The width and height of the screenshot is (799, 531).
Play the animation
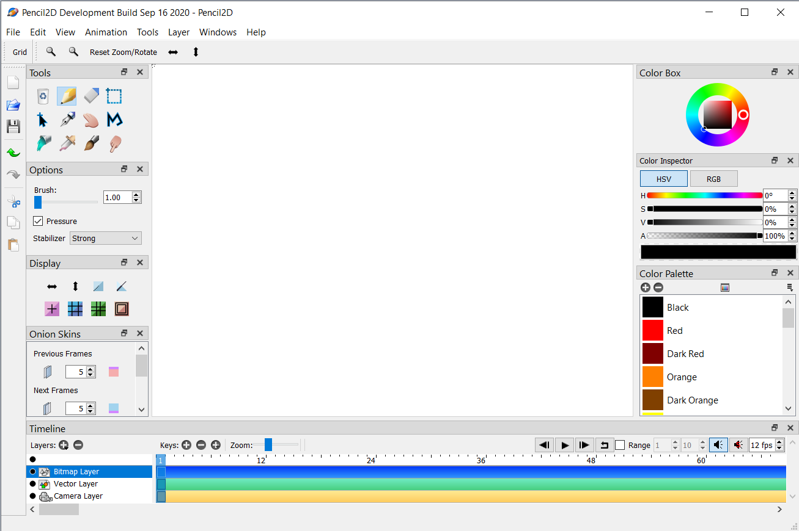point(564,445)
